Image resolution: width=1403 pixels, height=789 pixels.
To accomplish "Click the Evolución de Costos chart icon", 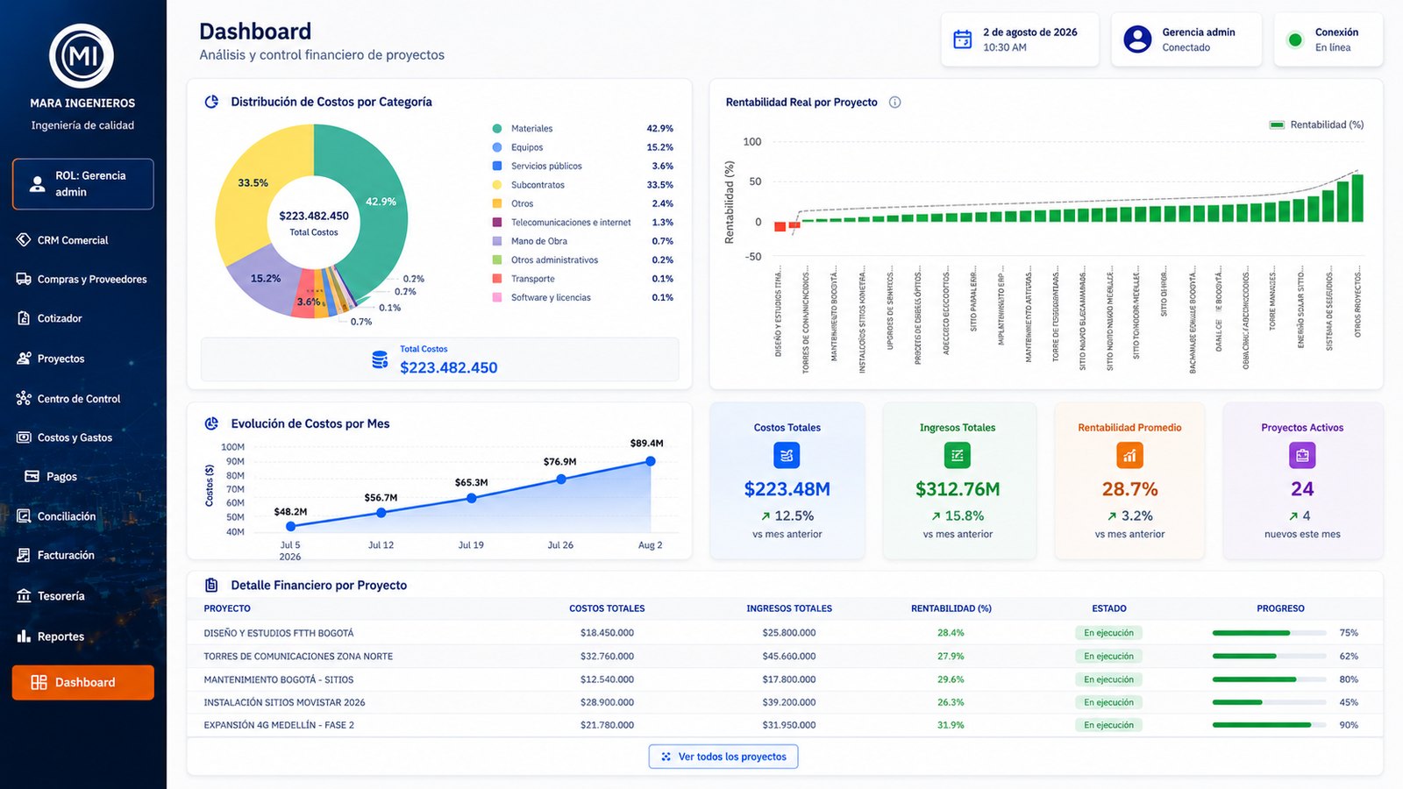I will pos(211,423).
